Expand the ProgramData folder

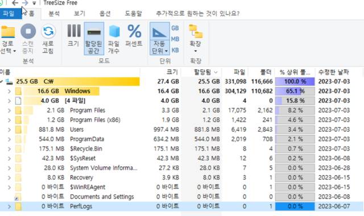(x=9, y=139)
